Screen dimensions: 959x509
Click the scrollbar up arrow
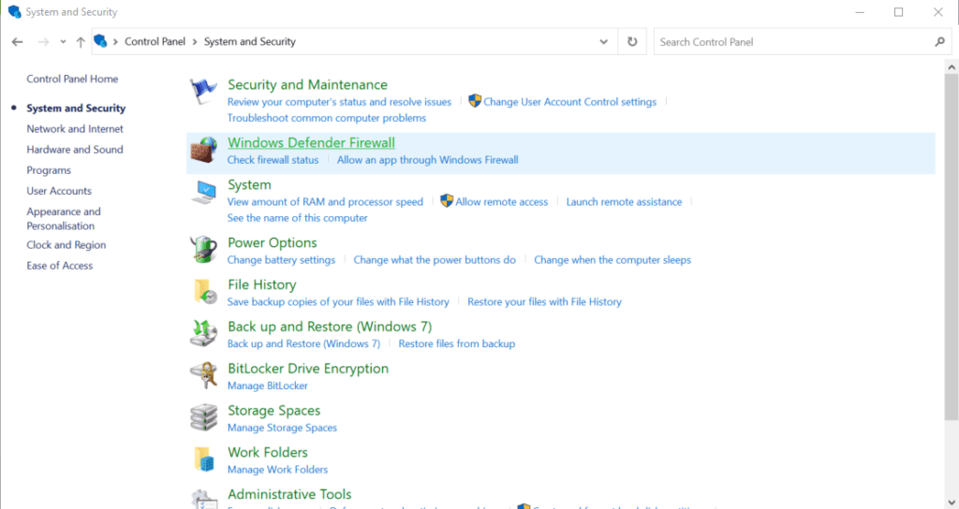pos(952,66)
